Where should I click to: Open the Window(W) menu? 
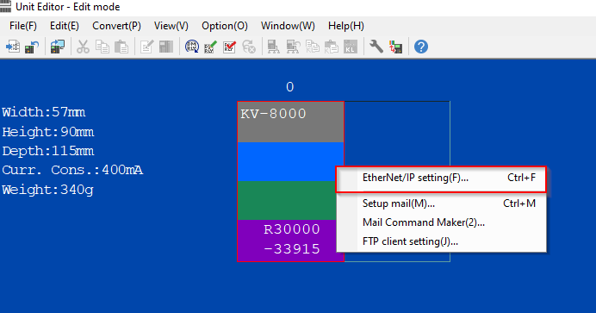(288, 26)
